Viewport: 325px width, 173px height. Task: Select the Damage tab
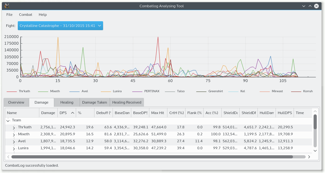tap(42, 102)
